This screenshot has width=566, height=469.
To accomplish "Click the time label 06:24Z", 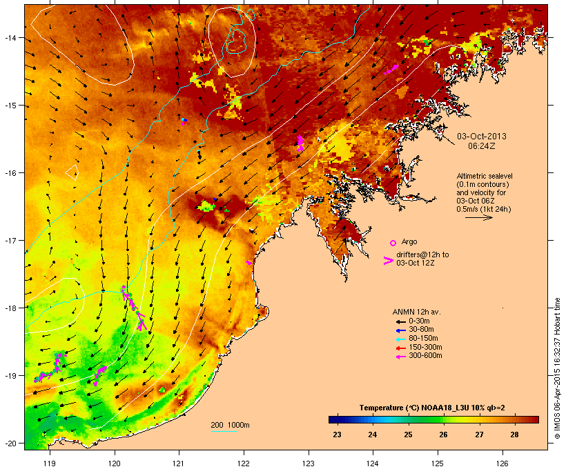I will pos(482,146).
